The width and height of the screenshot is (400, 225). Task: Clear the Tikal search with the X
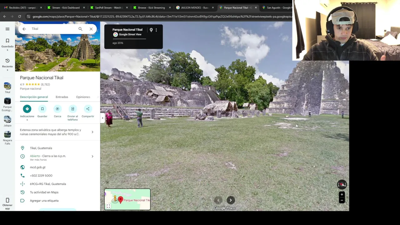pos(91,29)
